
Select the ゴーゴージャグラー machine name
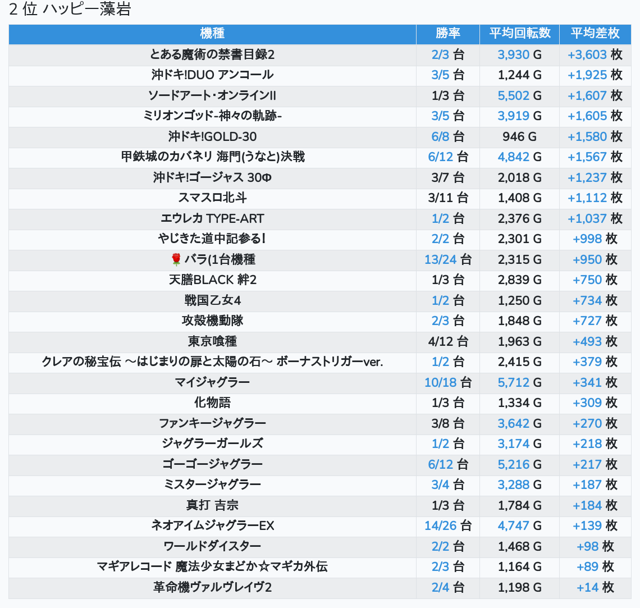[212, 464]
